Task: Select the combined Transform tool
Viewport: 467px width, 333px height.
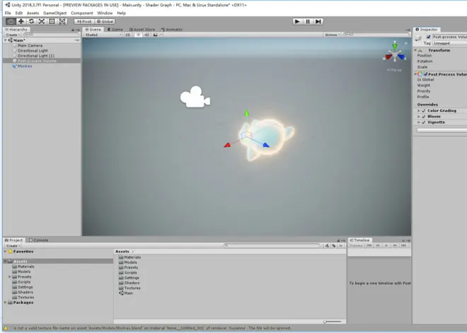Action: tap(62, 21)
